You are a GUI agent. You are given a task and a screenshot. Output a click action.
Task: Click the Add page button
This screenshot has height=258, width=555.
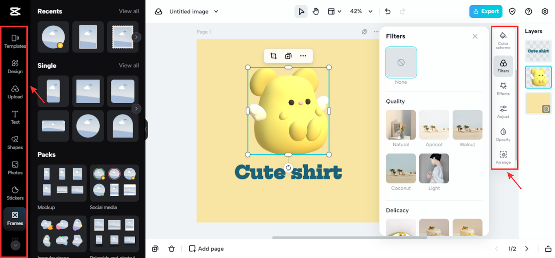pos(206,248)
